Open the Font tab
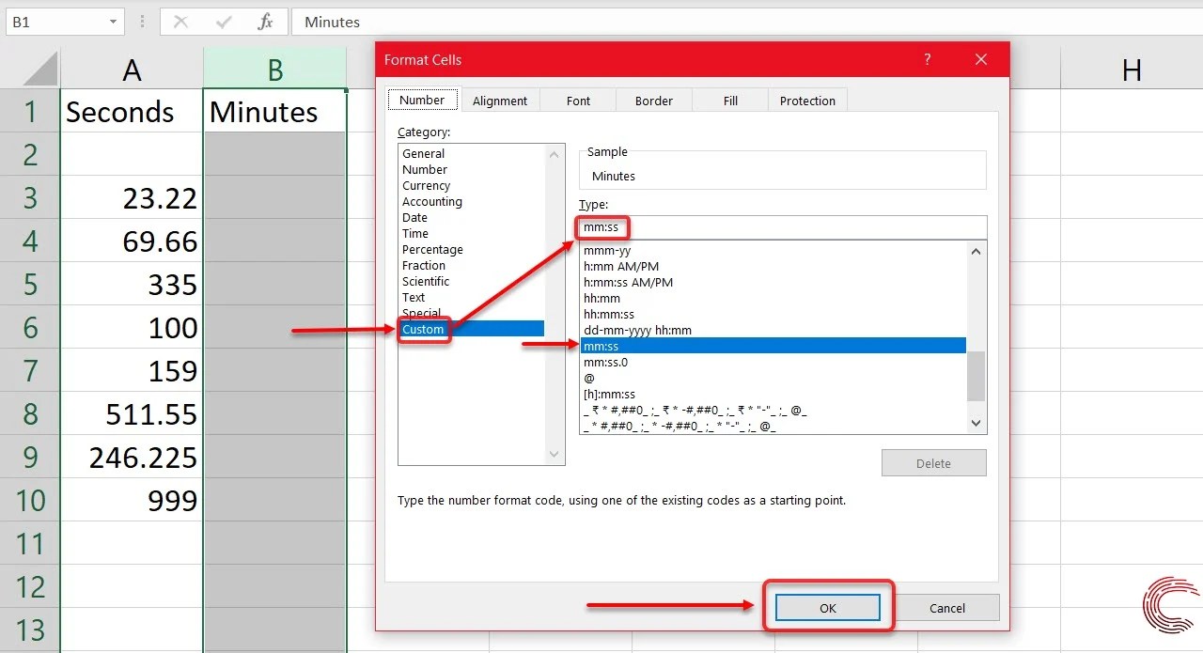Viewport: 1203px width, 653px height. 577,100
